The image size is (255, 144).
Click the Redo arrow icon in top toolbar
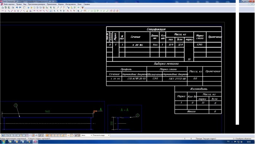(20, 8)
